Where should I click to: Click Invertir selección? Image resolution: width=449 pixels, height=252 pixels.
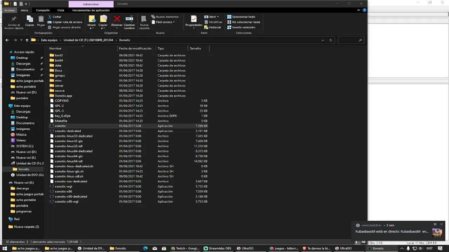(x=241, y=27)
